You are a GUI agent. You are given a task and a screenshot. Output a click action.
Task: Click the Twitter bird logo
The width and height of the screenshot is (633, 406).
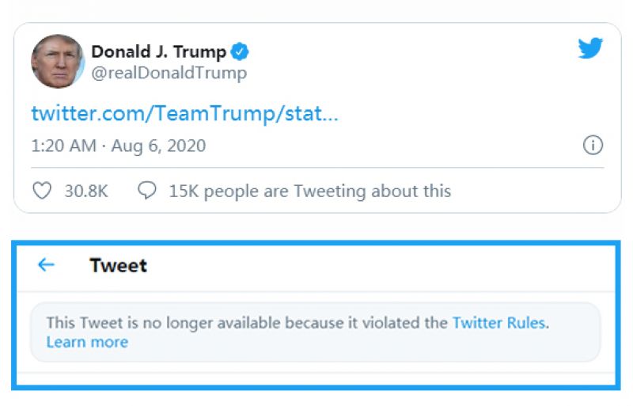click(590, 49)
